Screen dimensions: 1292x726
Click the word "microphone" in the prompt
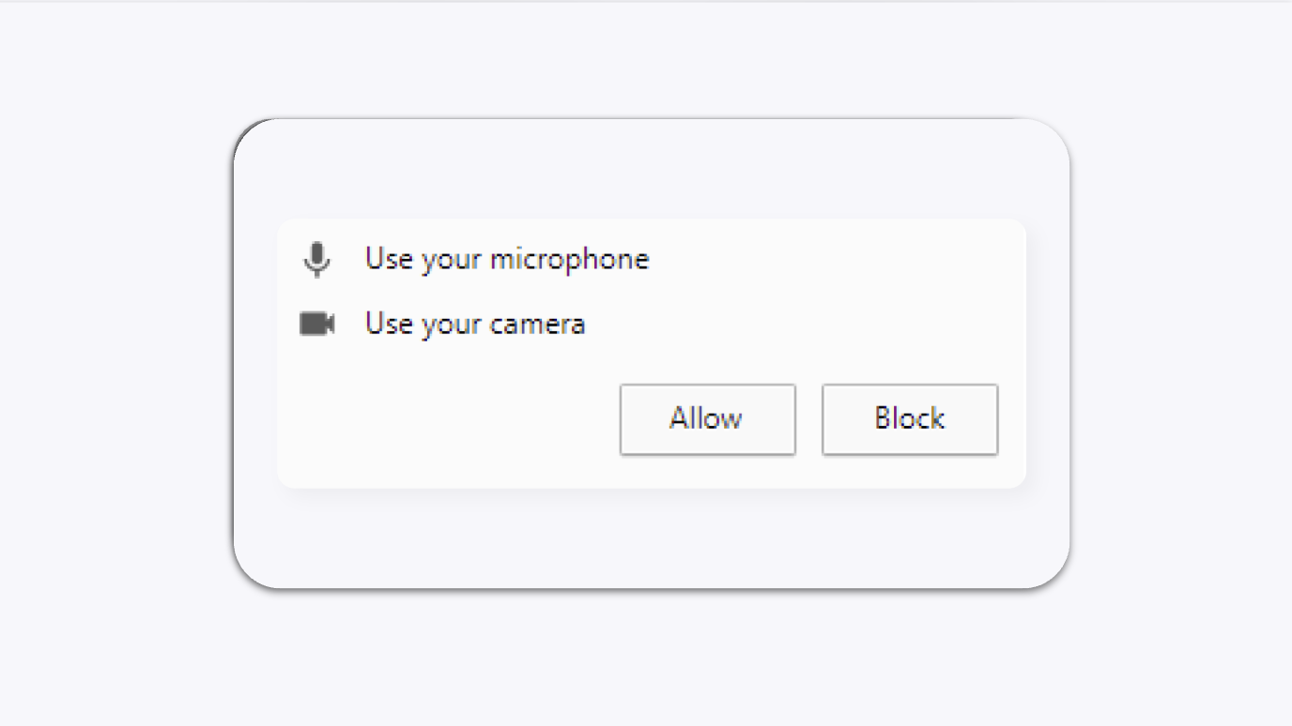[569, 260]
